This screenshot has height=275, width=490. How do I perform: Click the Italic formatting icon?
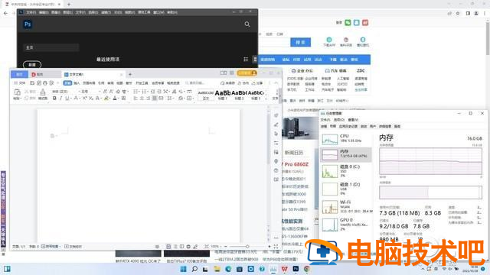pos(61,99)
